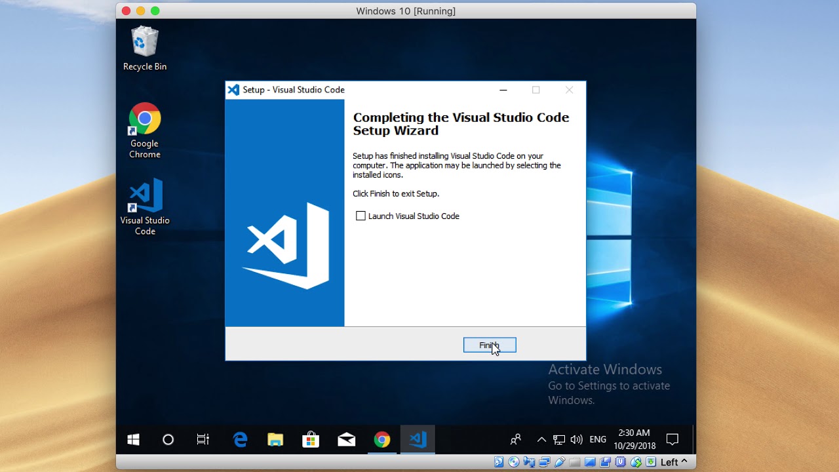
Task: Select the Google Chrome desktop shortcut
Action: pos(145,130)
